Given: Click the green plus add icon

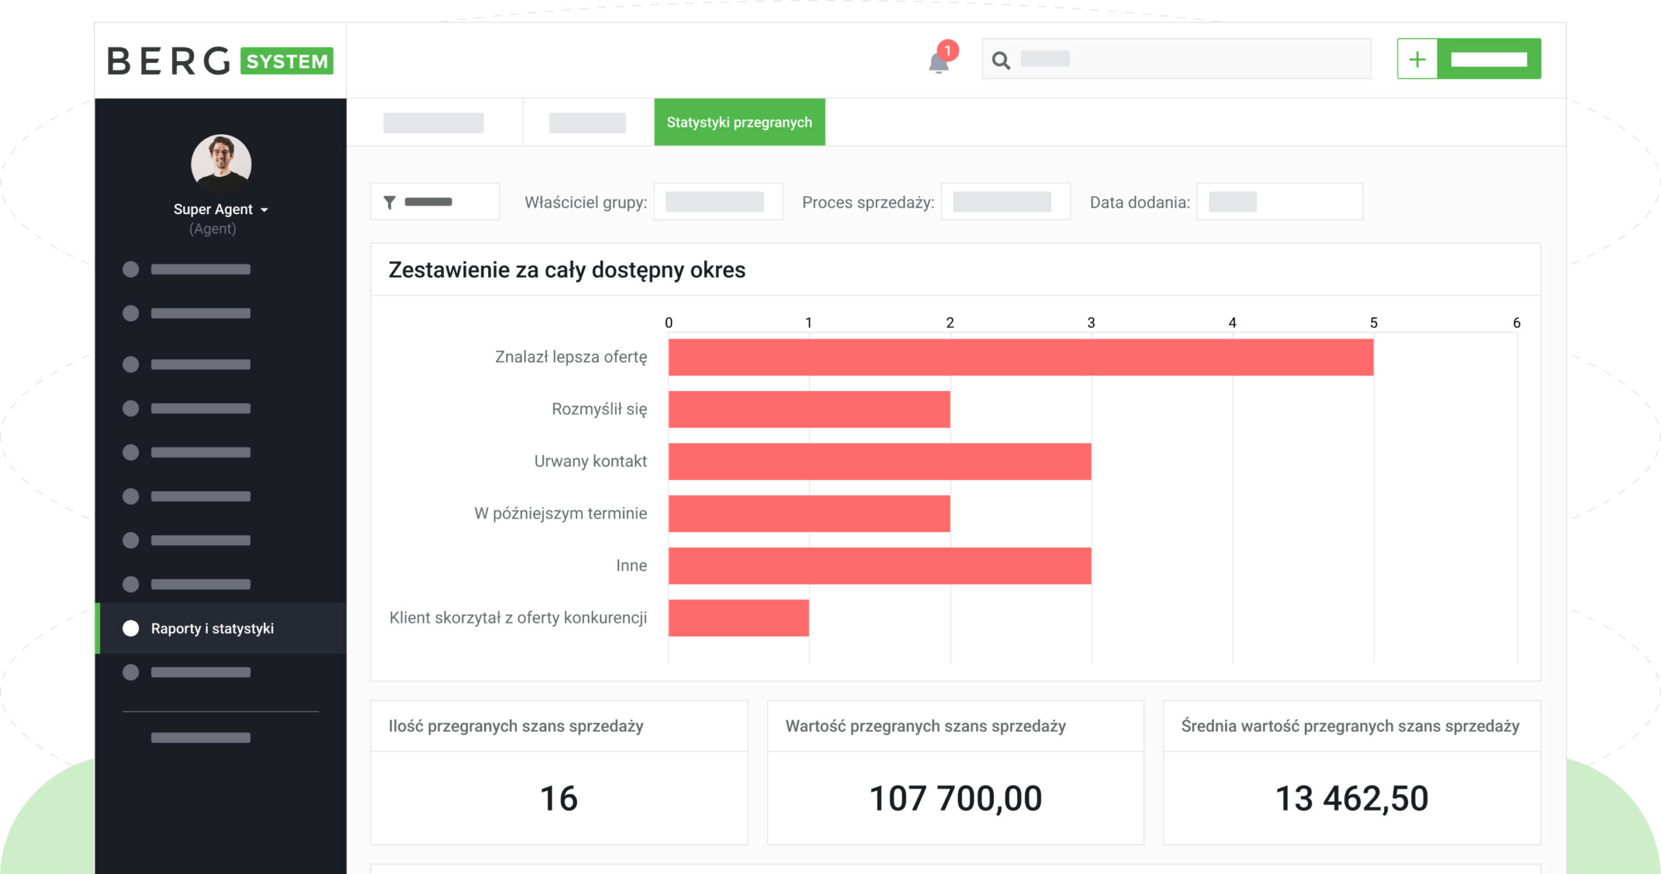Looking at the screenshot, I should (1417, 59).
